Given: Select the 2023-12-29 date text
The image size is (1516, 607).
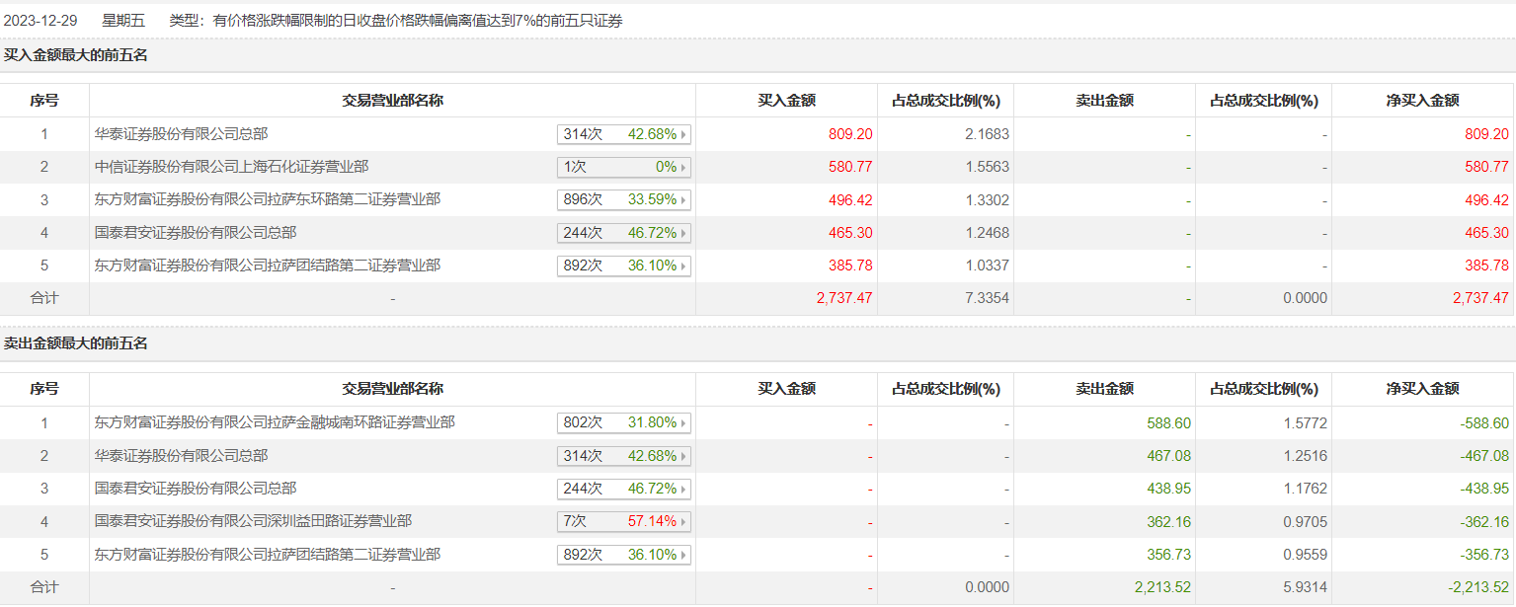Looking at the screenshot, I should point(40,20).
